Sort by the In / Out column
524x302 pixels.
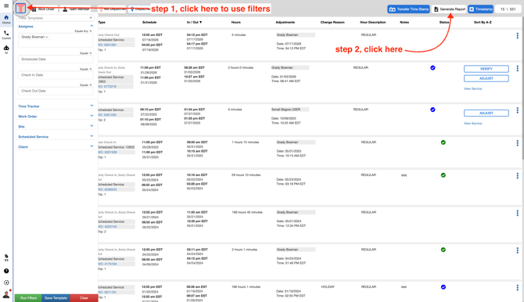pyautogui.click(x=194, y=22)
